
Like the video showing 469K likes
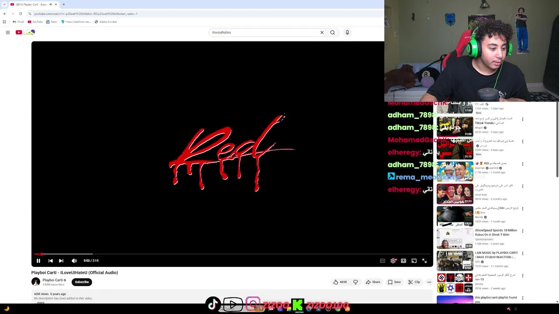[x=340, y=282]
